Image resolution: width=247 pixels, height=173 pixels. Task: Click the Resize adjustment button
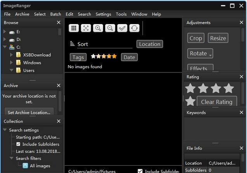point(218,38)
